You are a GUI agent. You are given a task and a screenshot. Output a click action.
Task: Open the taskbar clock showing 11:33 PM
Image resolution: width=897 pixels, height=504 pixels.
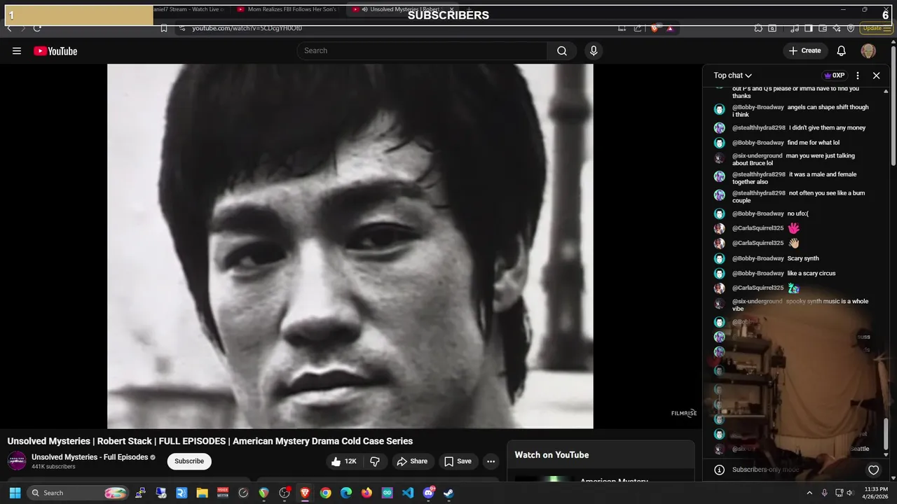pyautogui.click(x=876, y=493)
